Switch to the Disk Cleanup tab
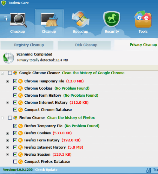Screen dimensions: 158x174 tap(84, 45)
